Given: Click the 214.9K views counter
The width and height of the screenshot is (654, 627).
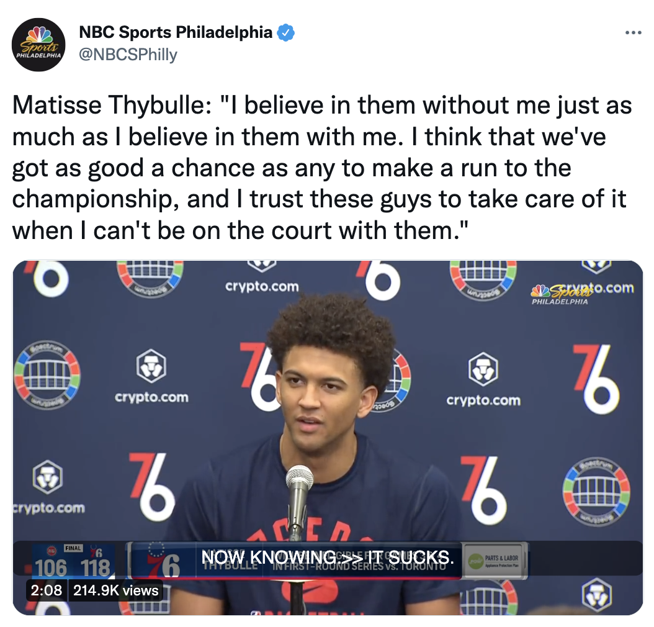Looking at the screenshot, I should [115, 590].
